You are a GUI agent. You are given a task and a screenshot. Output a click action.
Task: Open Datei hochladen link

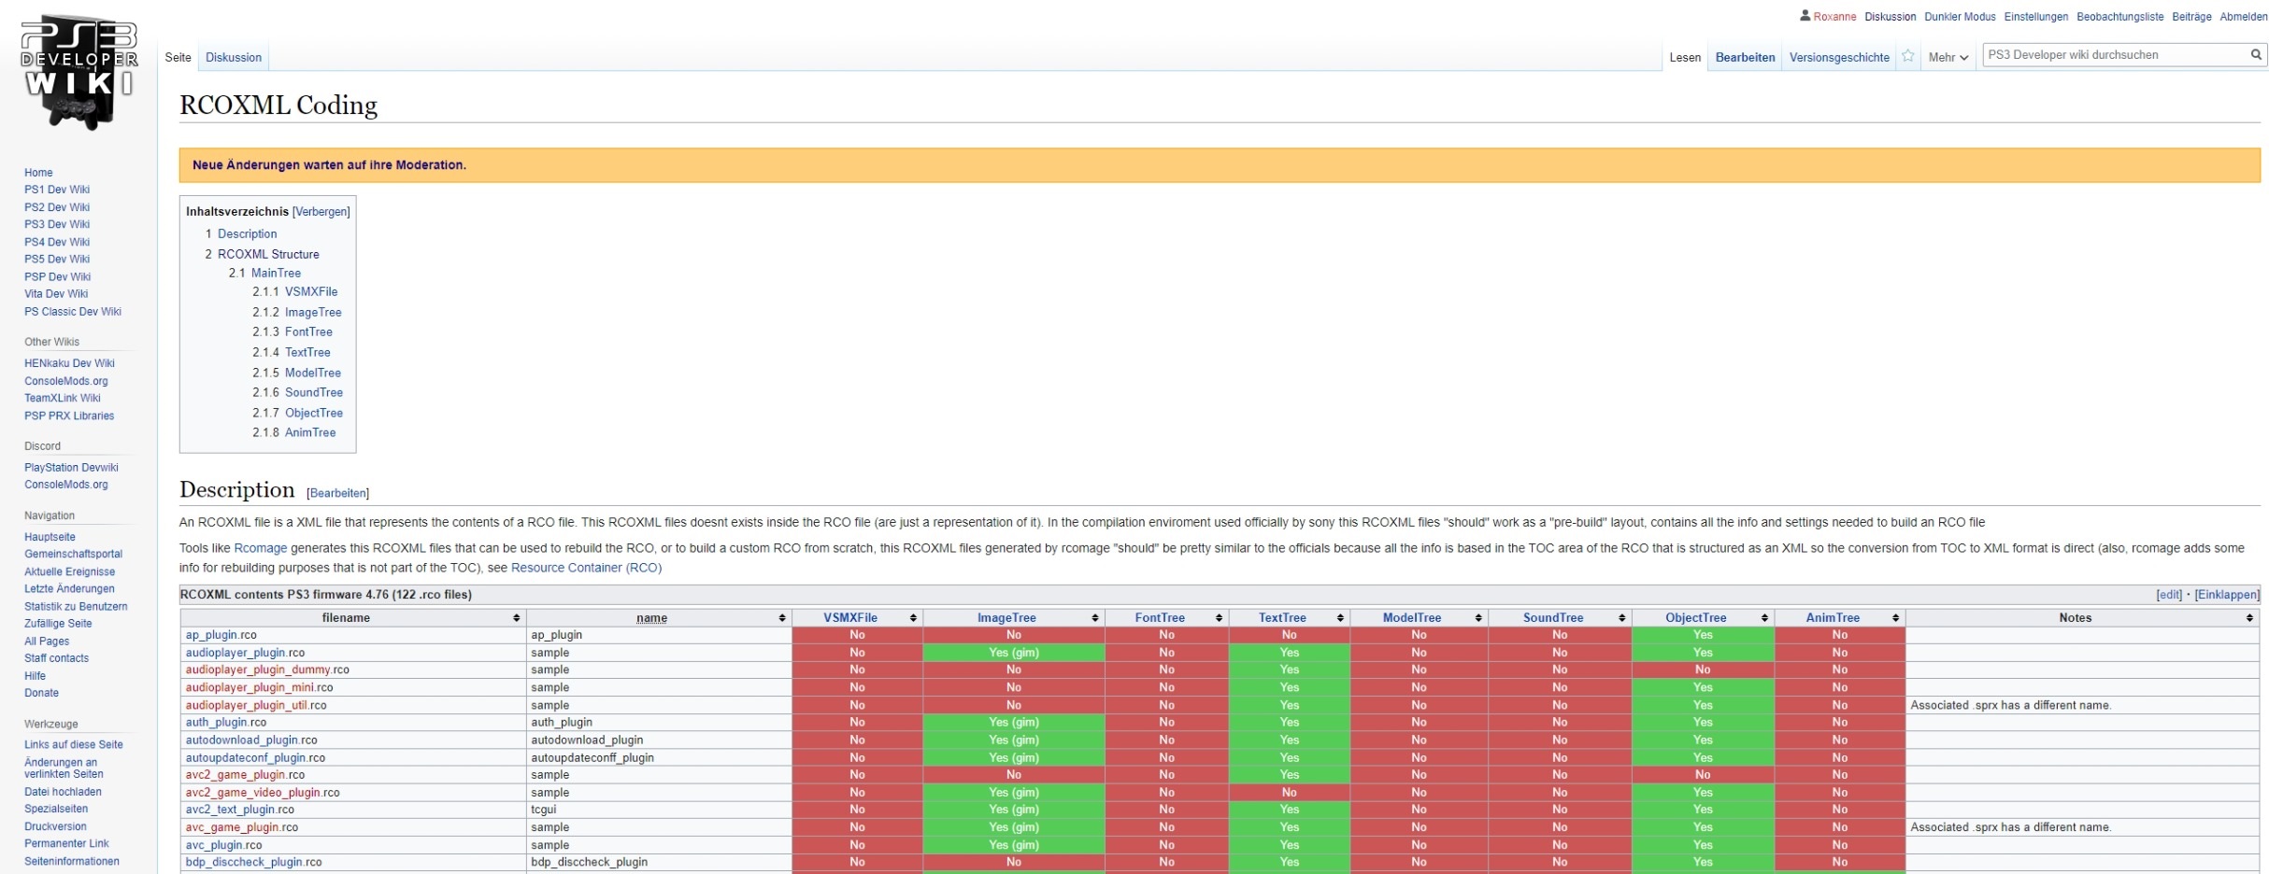(63, 792)
